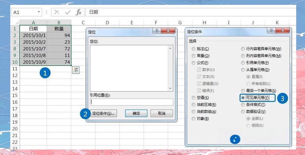Click the cell with date 2015/10/7

(33, 49)
